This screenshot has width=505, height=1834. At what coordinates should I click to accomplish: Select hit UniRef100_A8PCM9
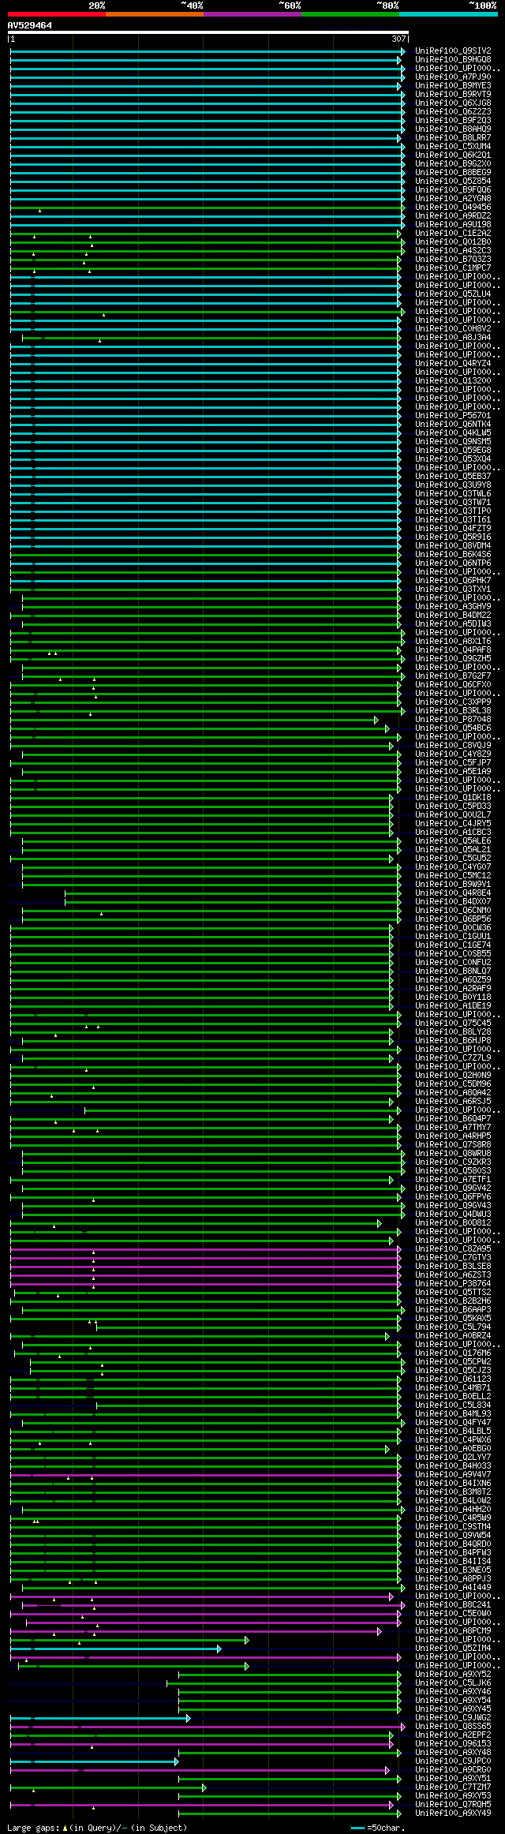[x=453, y=1631]
